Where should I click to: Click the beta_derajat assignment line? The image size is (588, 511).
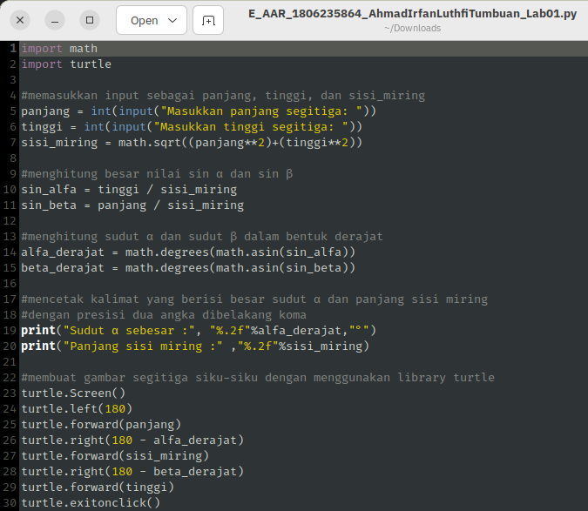pyautogui.click(x=188, y=268)
